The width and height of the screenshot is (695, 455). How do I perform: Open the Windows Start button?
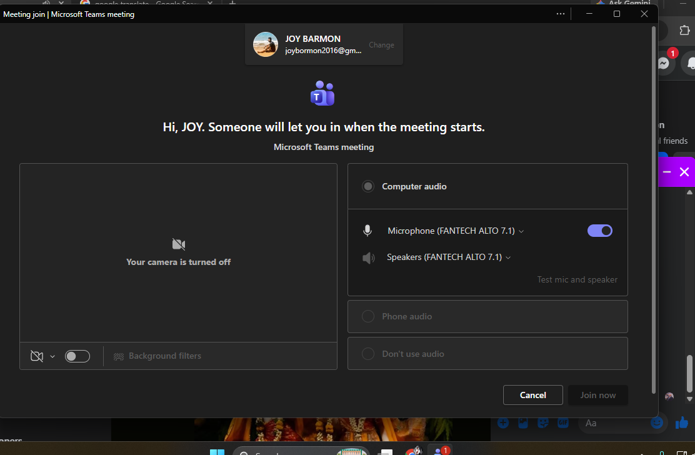click(217, 452)
